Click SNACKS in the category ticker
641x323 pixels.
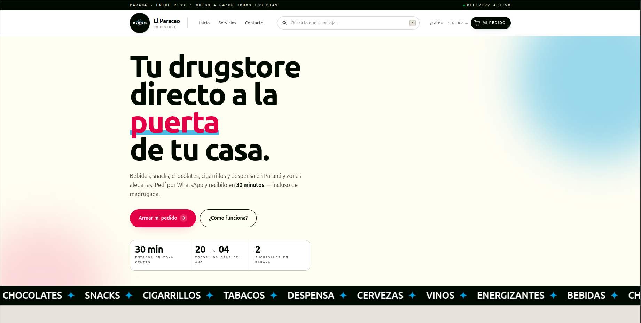(102, 296)
